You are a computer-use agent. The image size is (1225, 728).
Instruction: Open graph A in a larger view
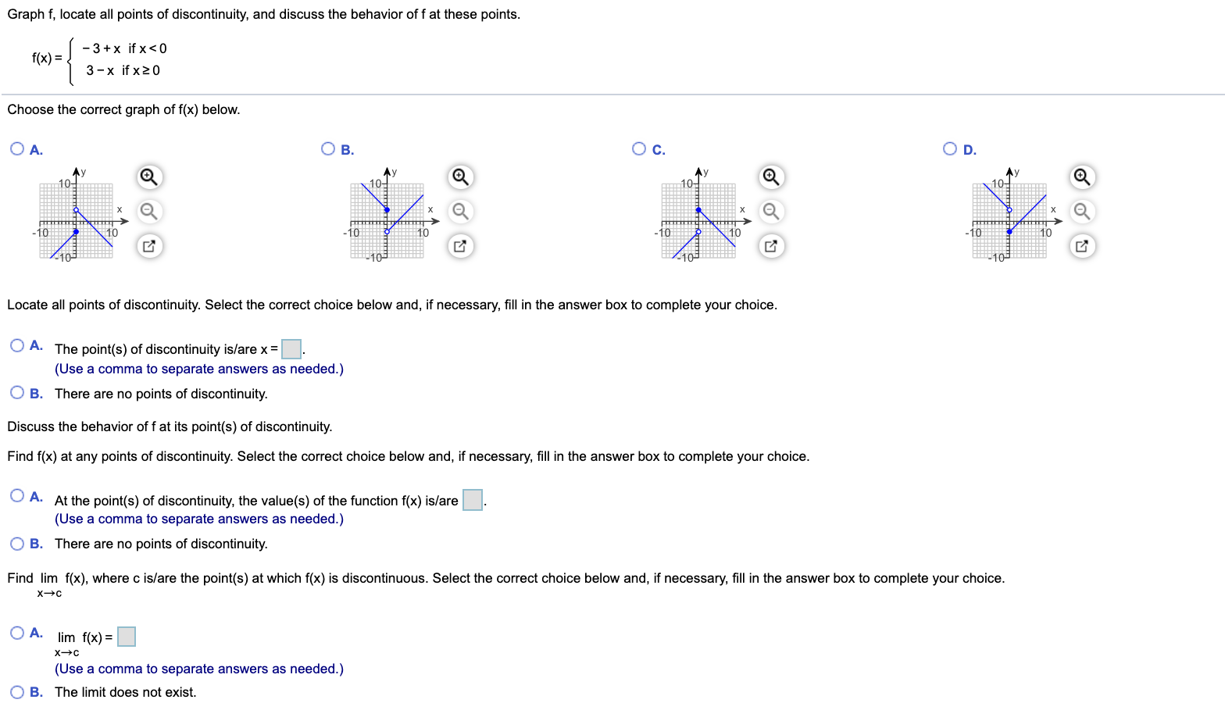[x=148, y=246]
